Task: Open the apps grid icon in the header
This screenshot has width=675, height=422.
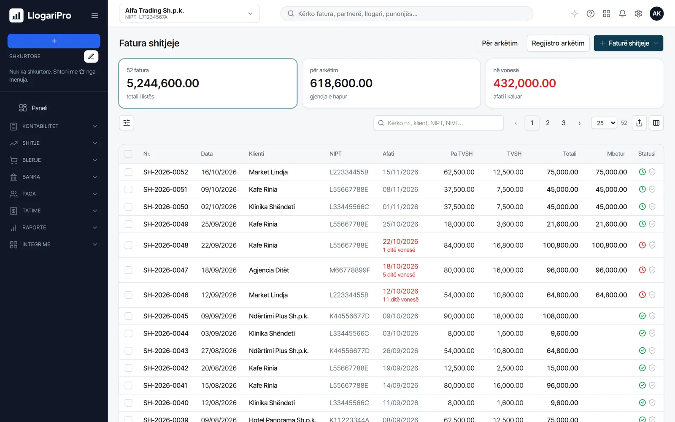Action: tap(607, 14)
